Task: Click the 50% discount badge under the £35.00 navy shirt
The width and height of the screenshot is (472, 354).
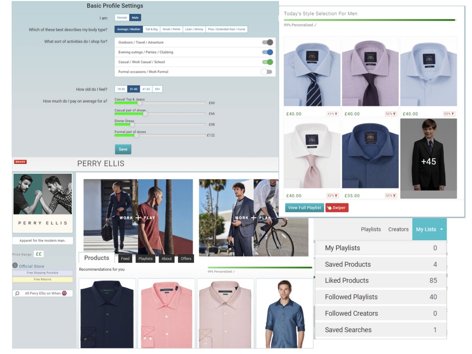Action: click(x=391, y=195)
